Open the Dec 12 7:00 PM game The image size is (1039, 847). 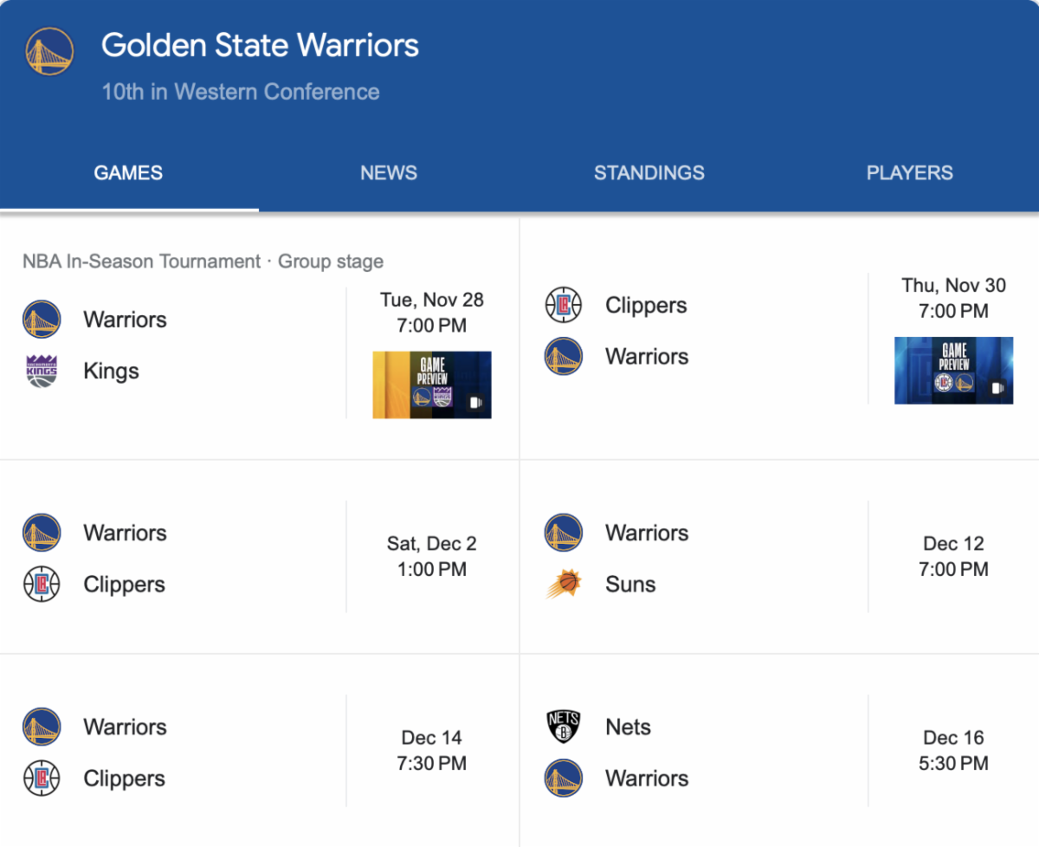point(953,556)
